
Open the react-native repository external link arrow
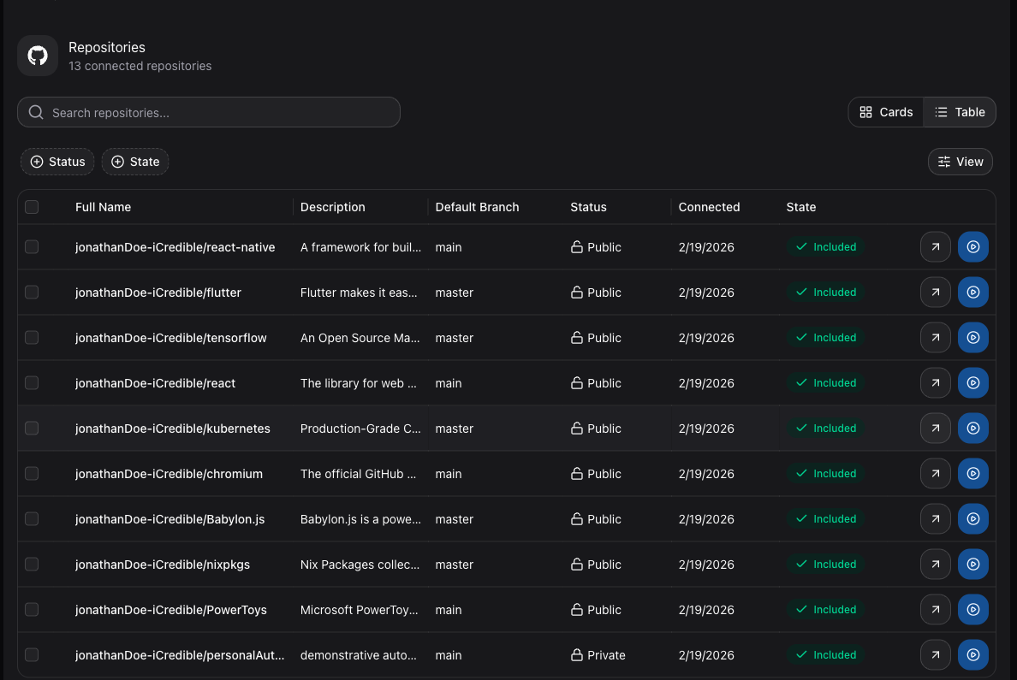(x=936, y=247)
